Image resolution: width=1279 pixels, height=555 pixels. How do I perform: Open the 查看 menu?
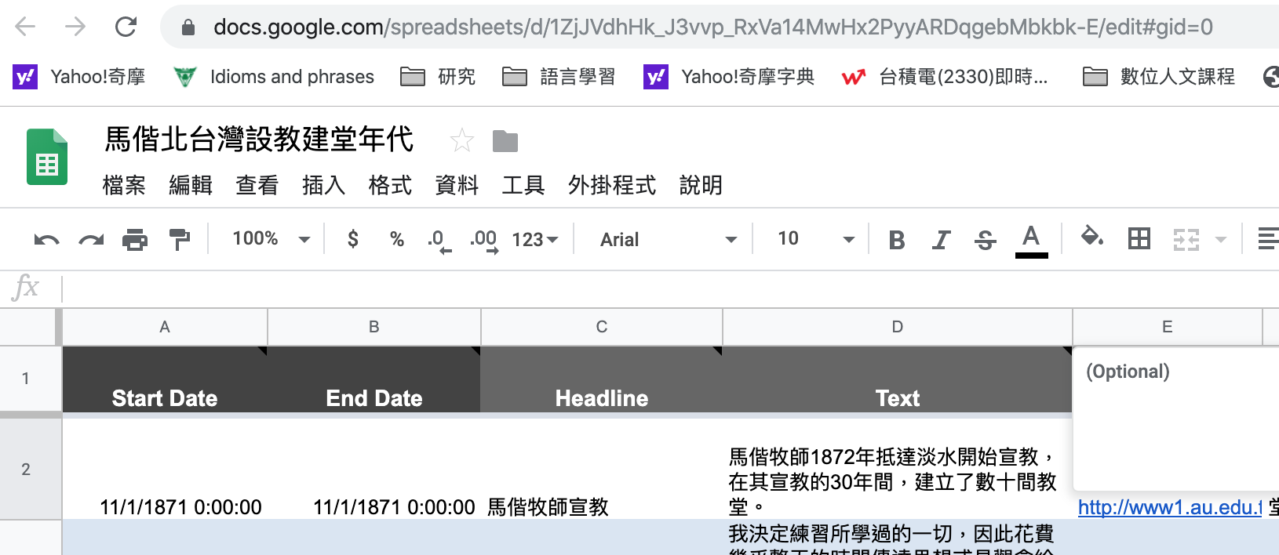pos(257,186)
